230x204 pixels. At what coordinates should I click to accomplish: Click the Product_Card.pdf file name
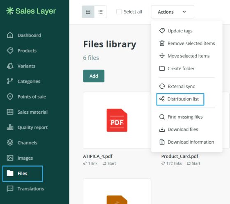[180, 156]
